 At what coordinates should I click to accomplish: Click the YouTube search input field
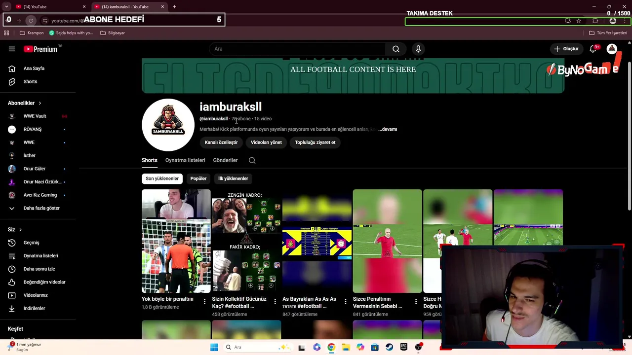coord(298,49)
